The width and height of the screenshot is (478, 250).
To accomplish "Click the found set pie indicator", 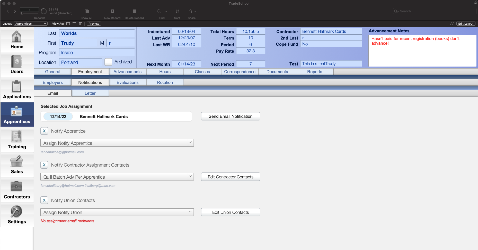I will click(44, 11).
